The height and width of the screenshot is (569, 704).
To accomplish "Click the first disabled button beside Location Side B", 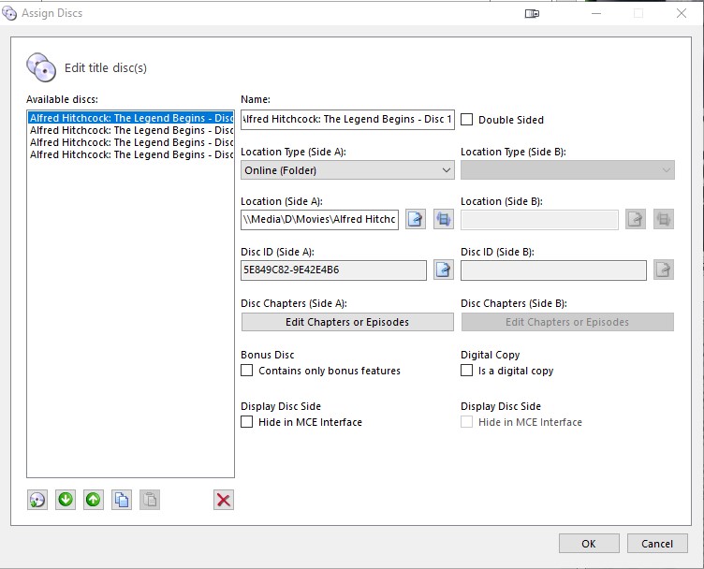I will 636,219.
